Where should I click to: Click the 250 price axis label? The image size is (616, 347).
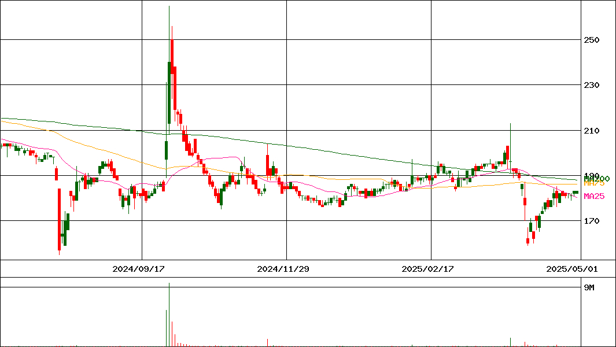[591, 40]
